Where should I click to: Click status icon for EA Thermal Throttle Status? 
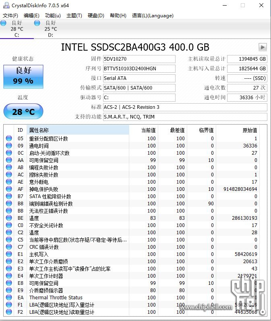click(x=9, y=297)
